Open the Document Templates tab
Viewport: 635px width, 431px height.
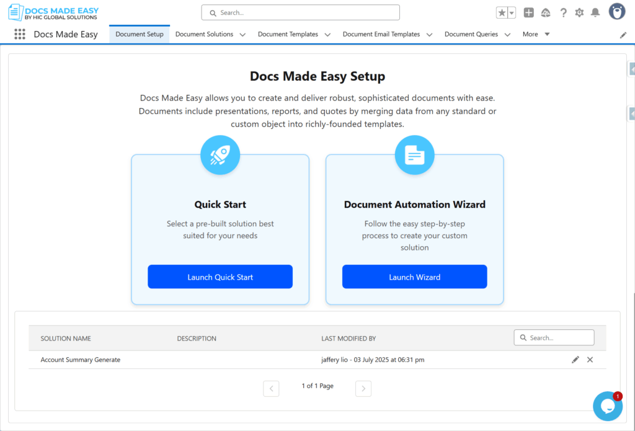point(288,35)
